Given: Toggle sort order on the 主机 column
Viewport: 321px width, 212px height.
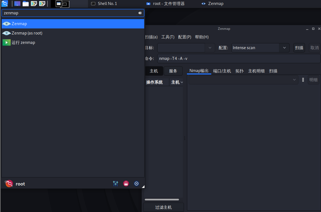Looking at the screenshot, I should [177, 82].
